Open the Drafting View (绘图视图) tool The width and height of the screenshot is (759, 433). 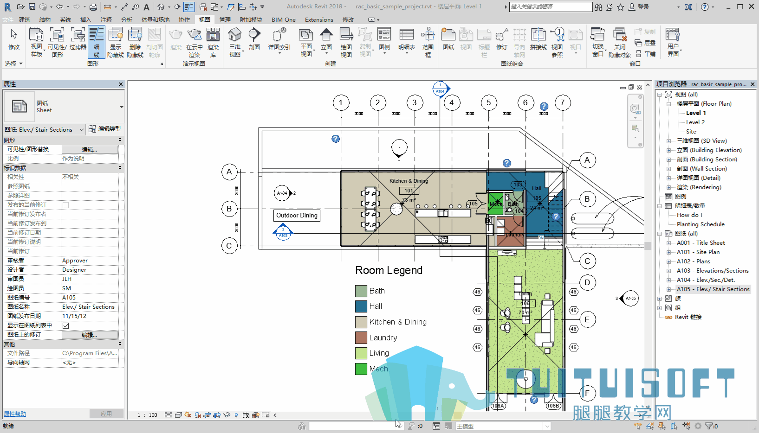tap(346, 42)
